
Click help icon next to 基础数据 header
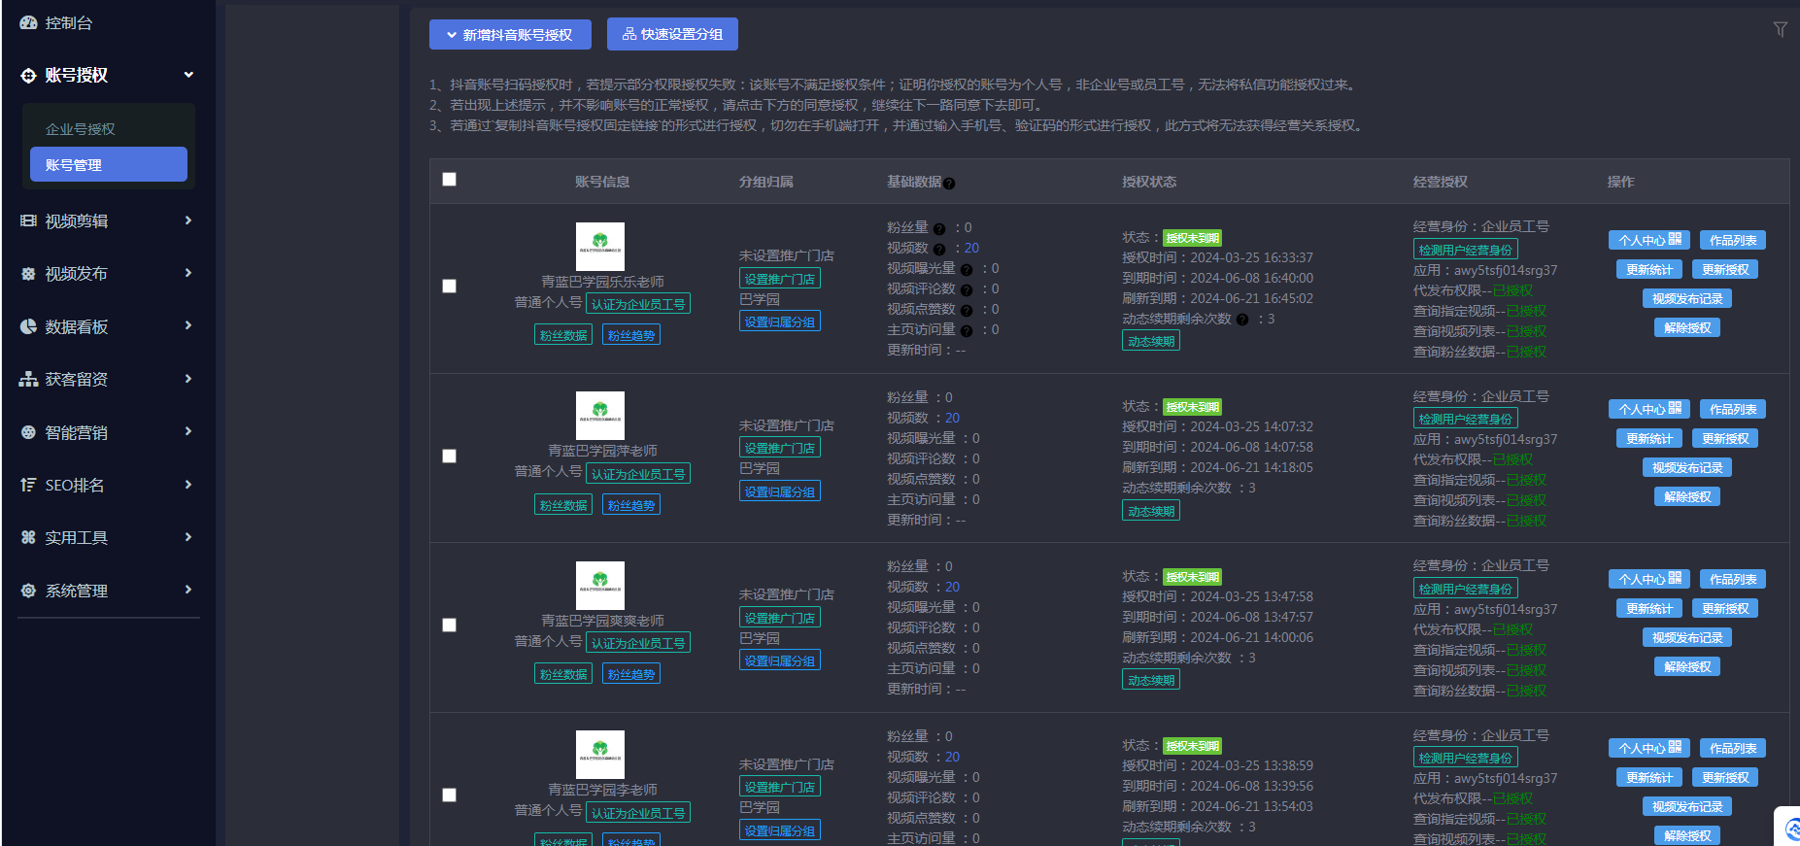[949, 184]
